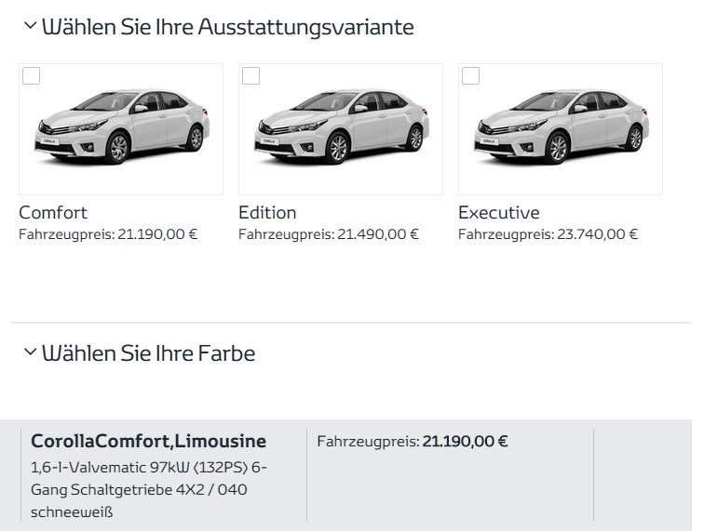
Task: Tick the Comfort variant checkbox
Action: (32, 76)
